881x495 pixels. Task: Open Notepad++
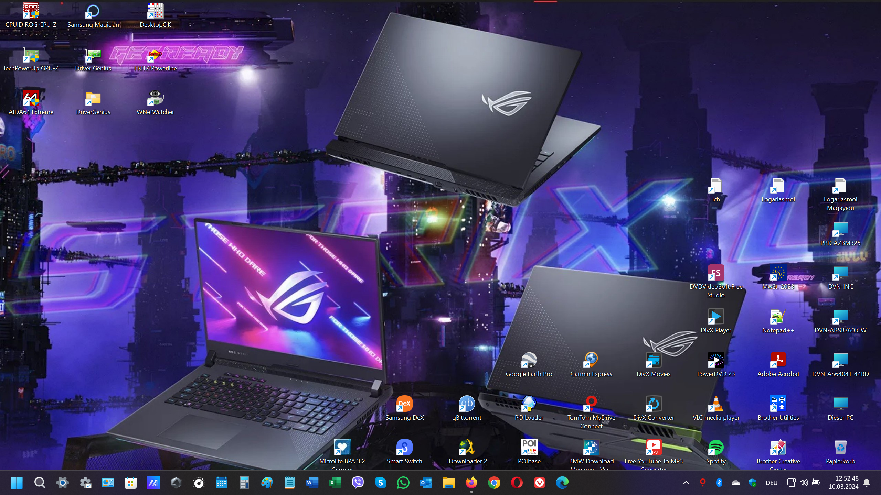coord(778,316)
